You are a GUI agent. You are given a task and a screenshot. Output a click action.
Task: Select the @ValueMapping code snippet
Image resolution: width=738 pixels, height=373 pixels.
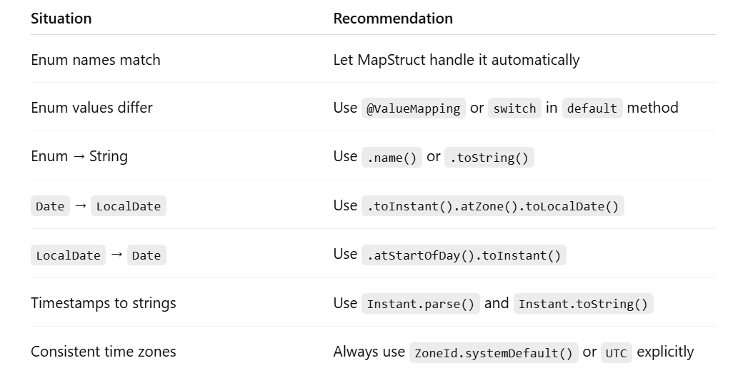click(x=413, y=108)
